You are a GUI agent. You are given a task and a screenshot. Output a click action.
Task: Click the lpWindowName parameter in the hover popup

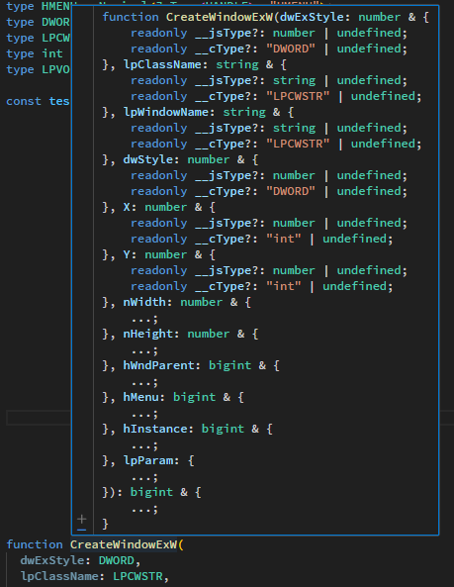[166, 112]
